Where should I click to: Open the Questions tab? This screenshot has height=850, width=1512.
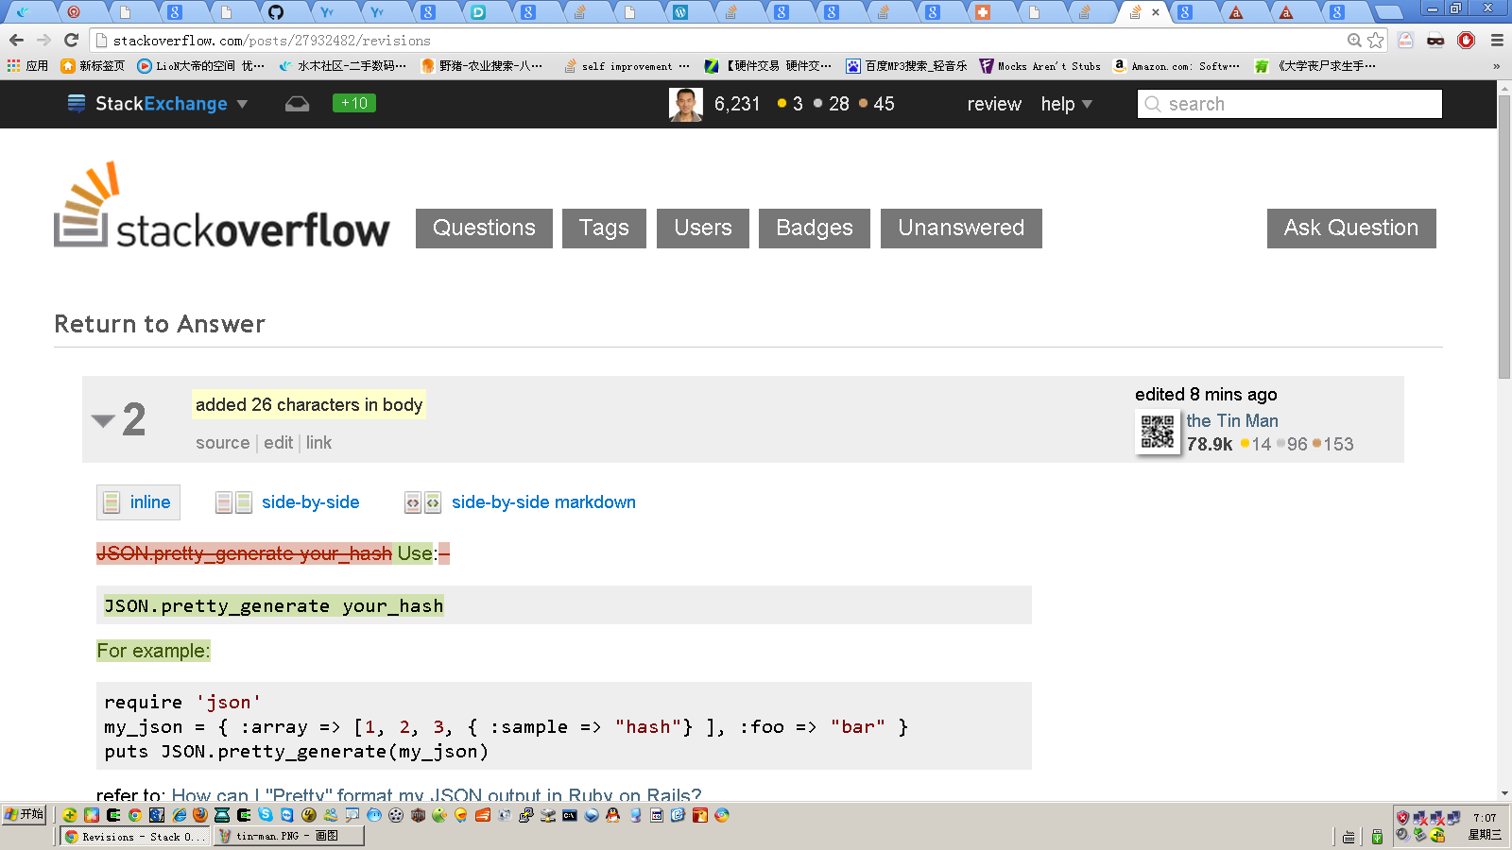click(x=484, y=229)
